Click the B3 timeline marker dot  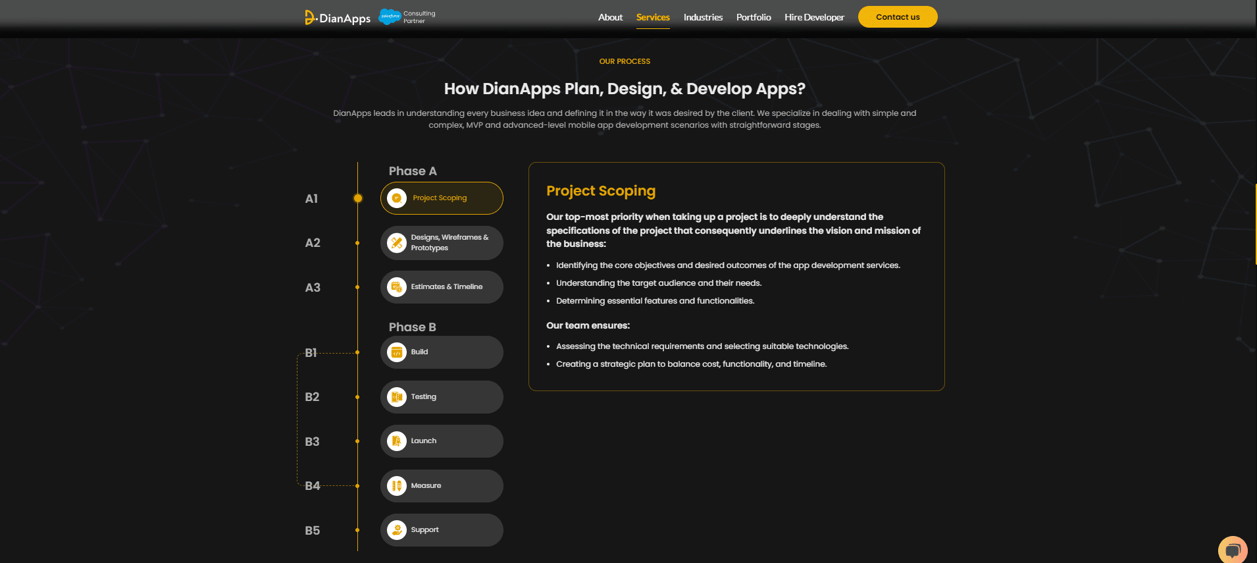tap(357, 441)
